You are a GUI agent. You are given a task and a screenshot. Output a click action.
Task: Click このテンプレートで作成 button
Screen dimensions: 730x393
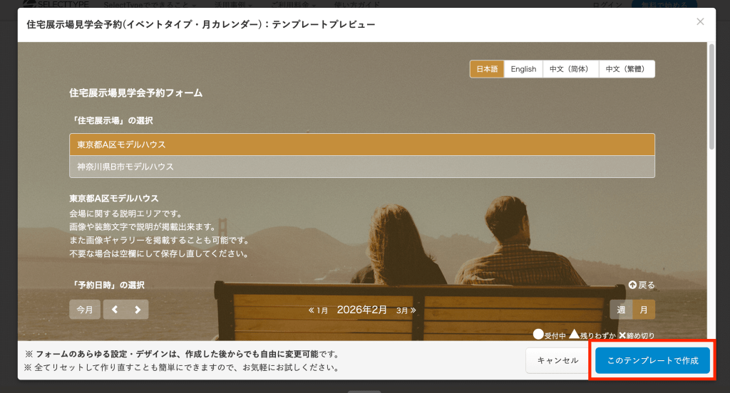652,360
